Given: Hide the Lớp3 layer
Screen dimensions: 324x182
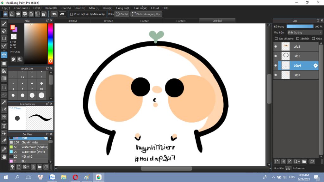Looking at the screenshot, I should (276, 75).
